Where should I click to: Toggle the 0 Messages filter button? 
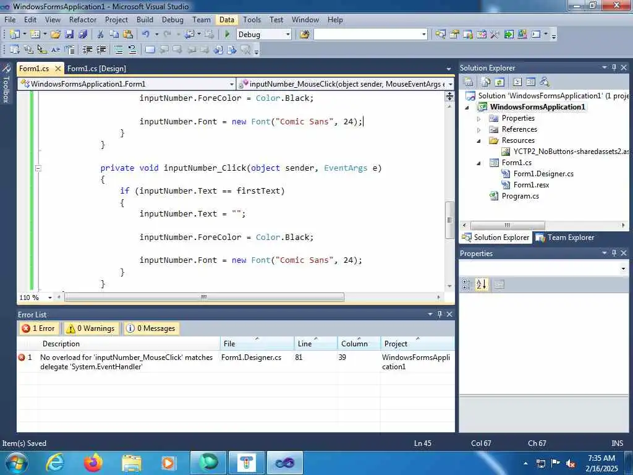(151, 328)
